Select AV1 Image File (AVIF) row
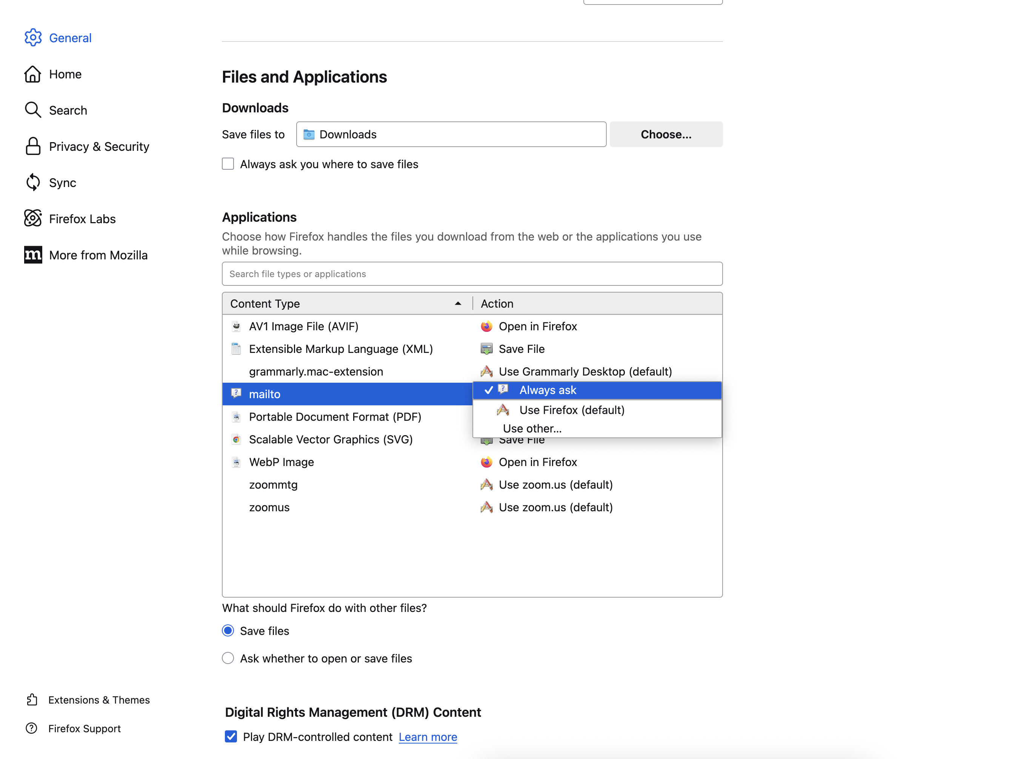 tap(347, 326)
